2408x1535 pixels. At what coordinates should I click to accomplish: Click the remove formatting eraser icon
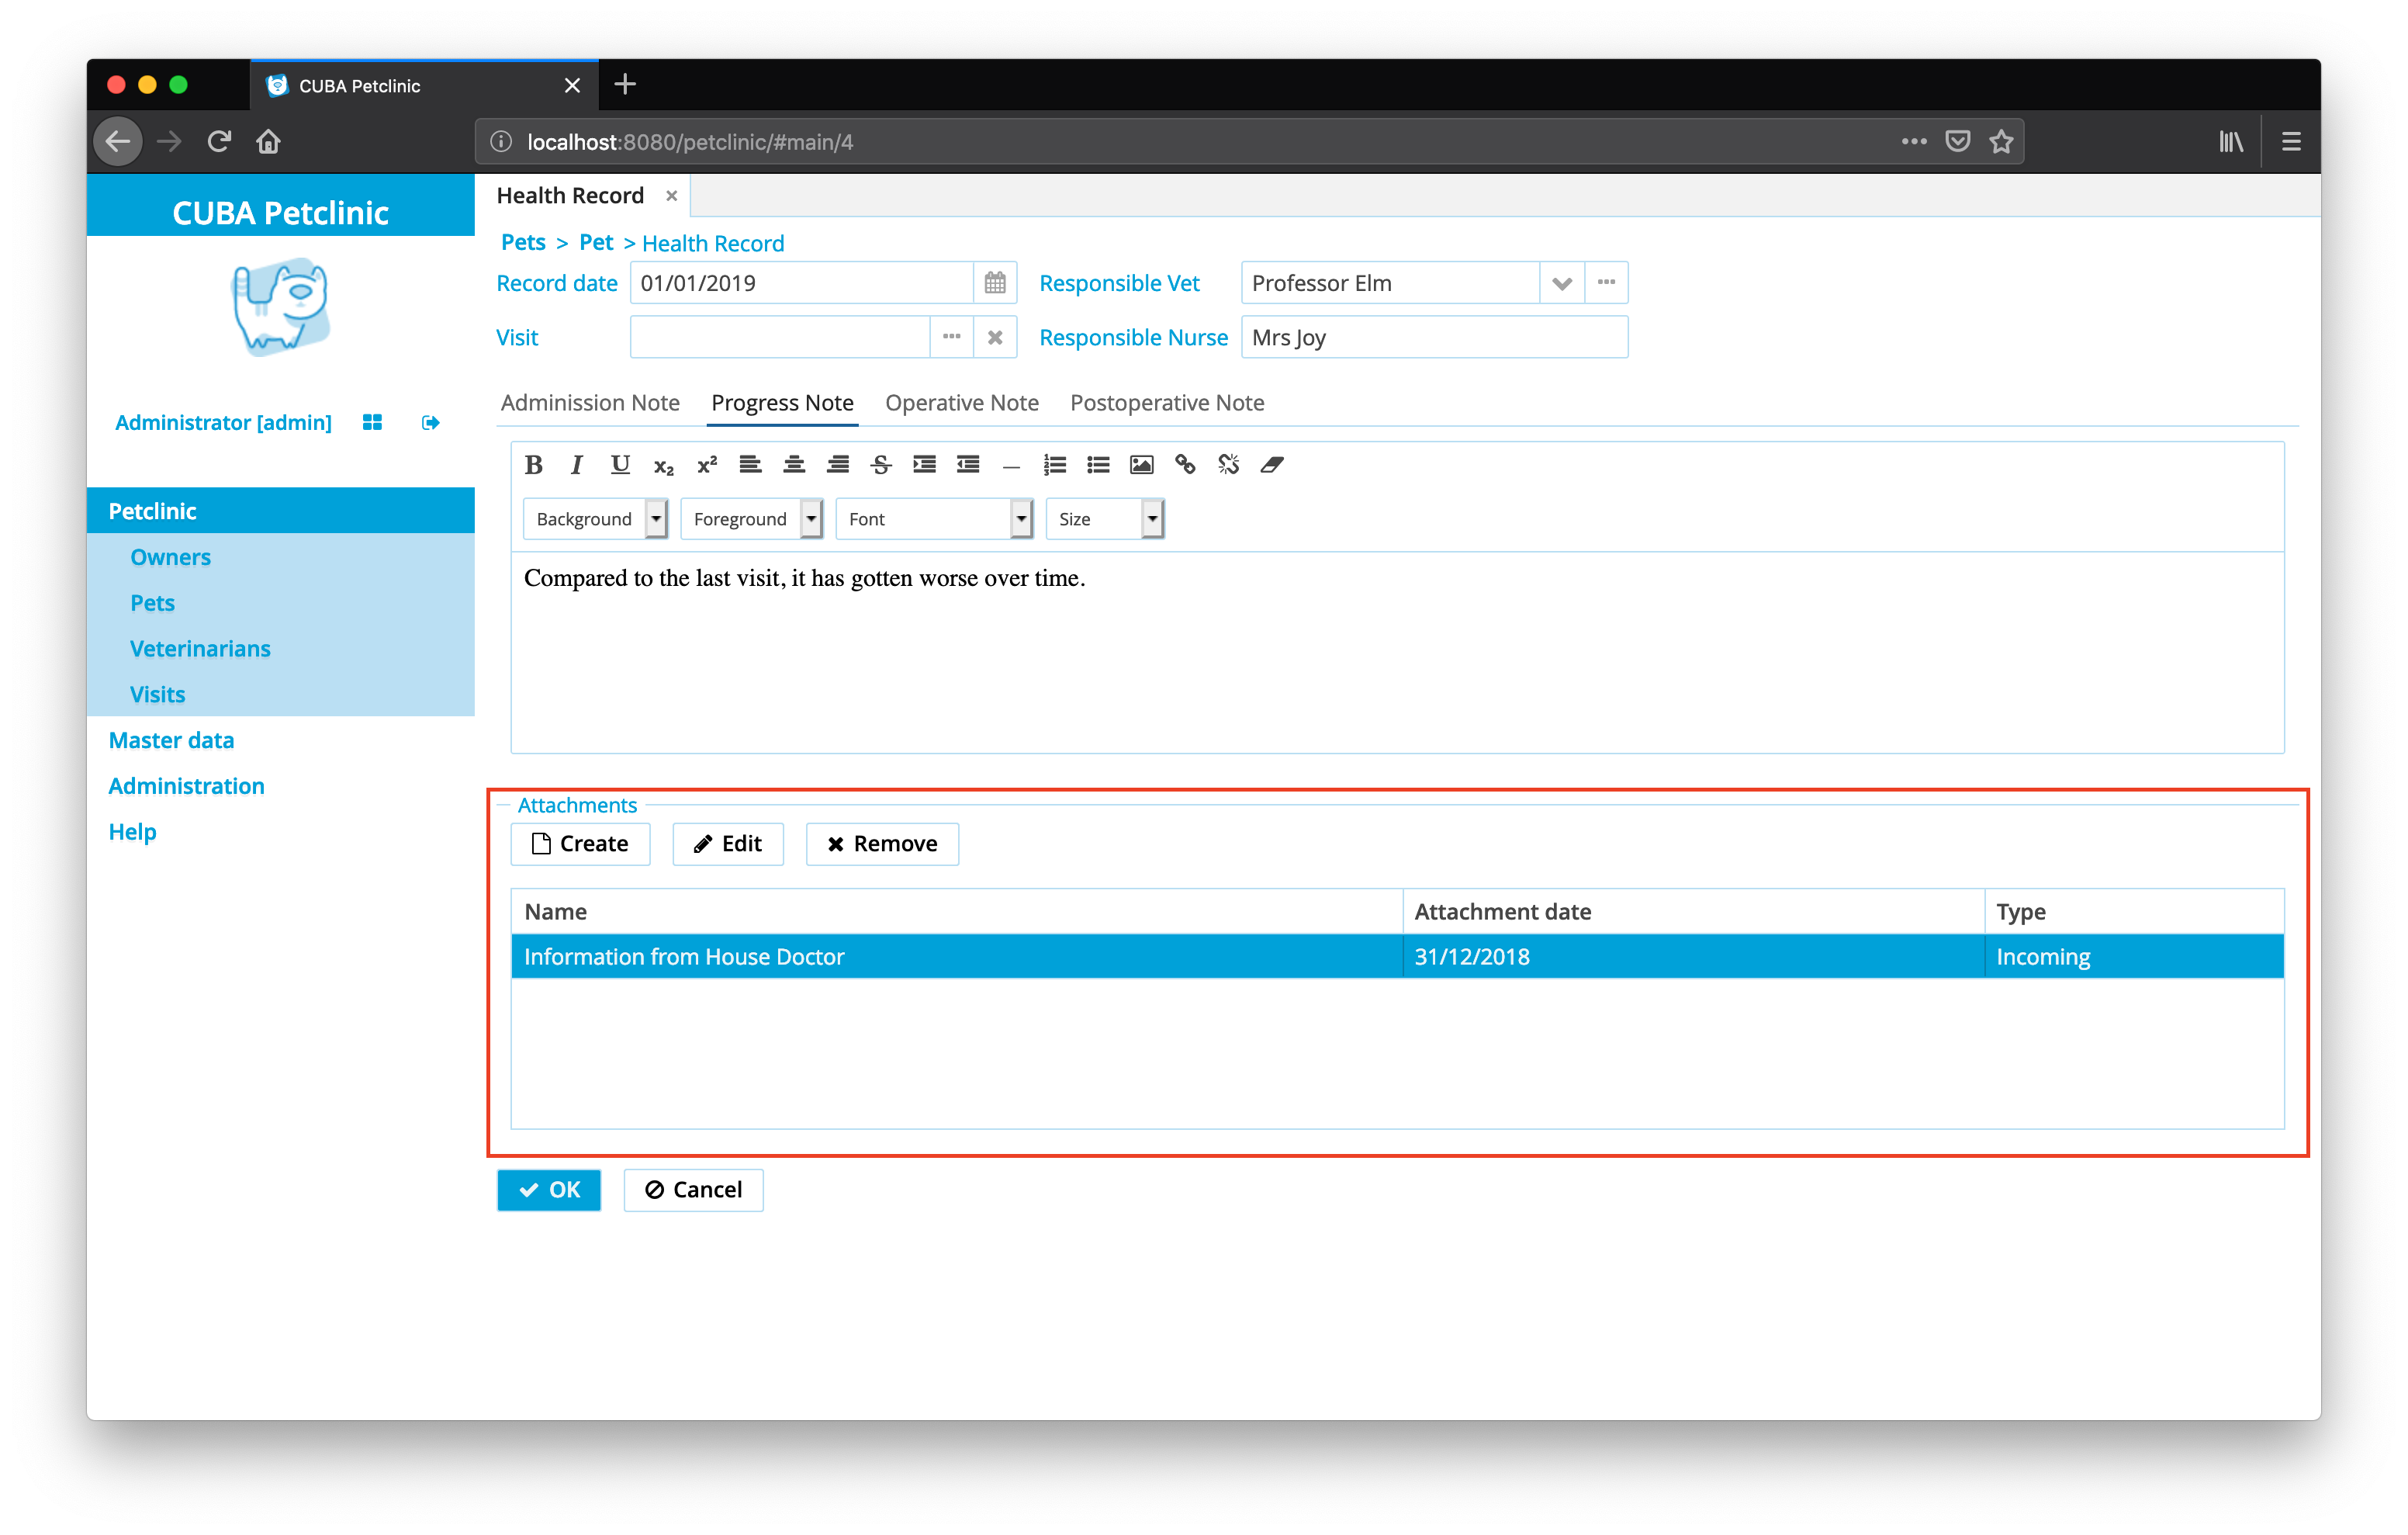[x=1271, y=464]
